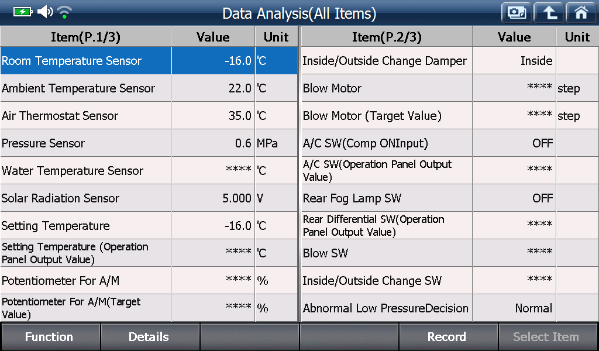Select the Abnormal Low PressureDecision row
The image size is (599, 351).
pyautogui.click(x=450, y=308)
